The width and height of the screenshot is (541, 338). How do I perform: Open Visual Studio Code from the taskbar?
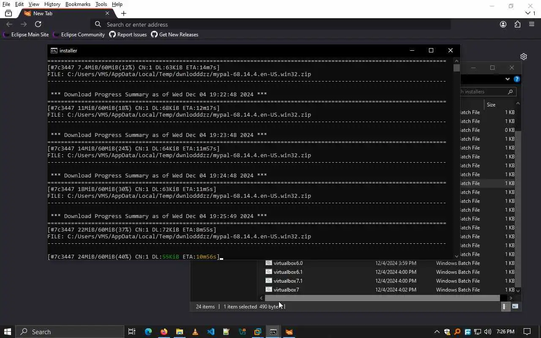coord(211,332)
